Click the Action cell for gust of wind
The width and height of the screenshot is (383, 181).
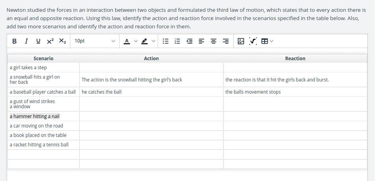(x=151, y=104)
